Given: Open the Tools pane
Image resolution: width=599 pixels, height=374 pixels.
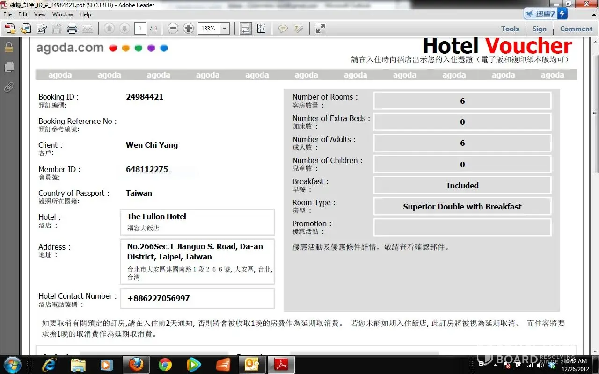Looking at the screenshot, I should click(x=510, y=29).
